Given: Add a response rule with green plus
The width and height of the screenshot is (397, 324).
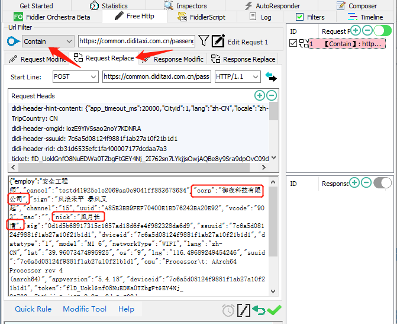Looking at the screenshot, I should (354, 182).
